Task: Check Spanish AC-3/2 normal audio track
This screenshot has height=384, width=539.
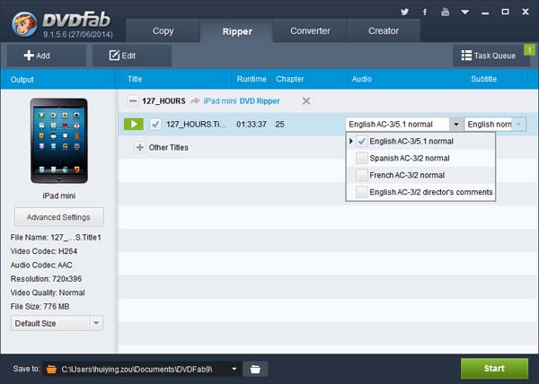Action: 362,158
